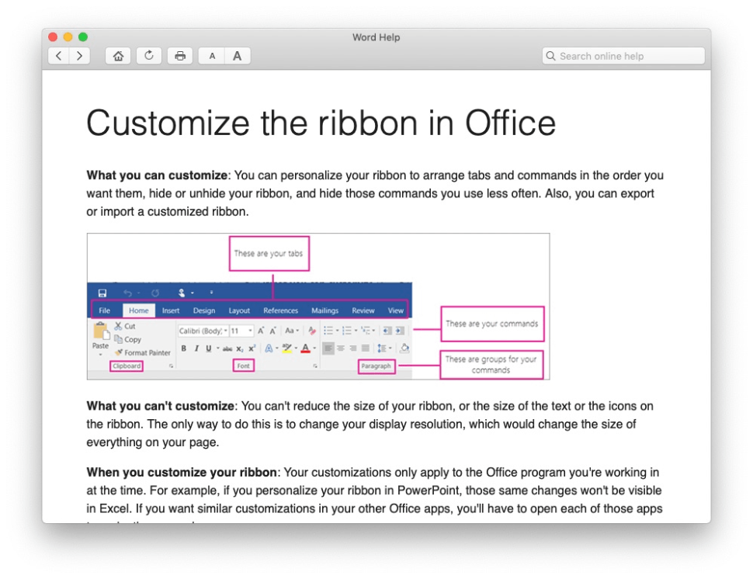Click the Layout tab in ribbon illustration
The height and width of the screenshot is (579, 753).
tap(239, 310)
